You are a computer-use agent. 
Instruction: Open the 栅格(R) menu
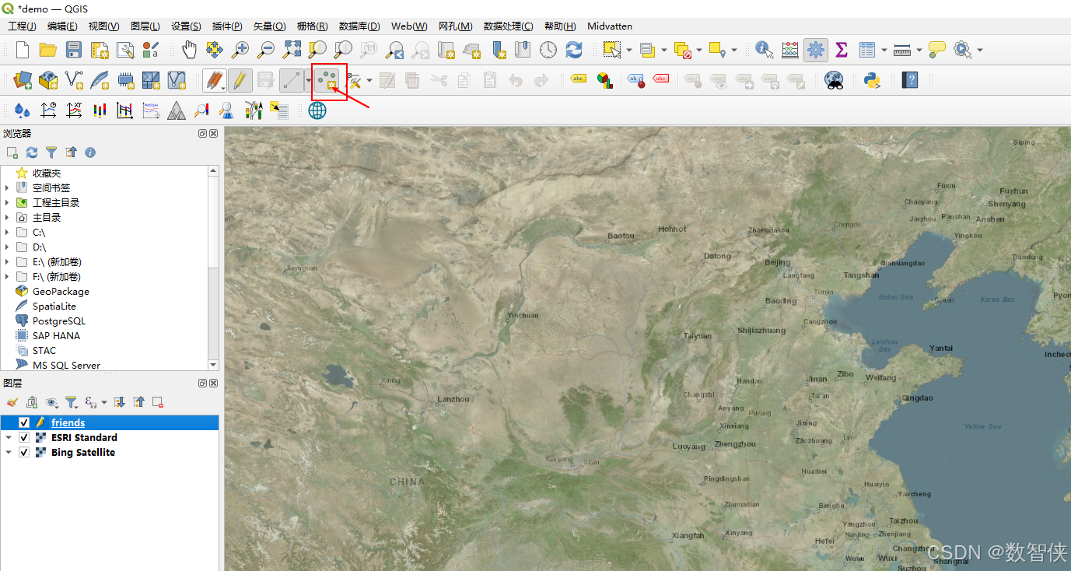coord(313,26)
